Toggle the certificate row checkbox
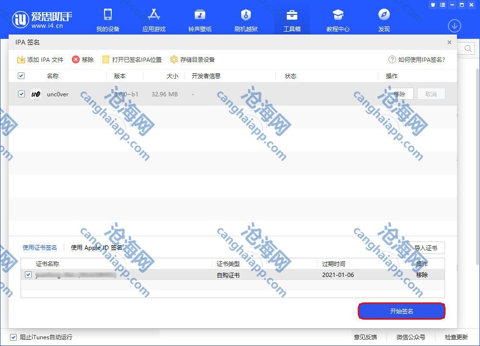The image size is (480, 346). pos(28,275)
